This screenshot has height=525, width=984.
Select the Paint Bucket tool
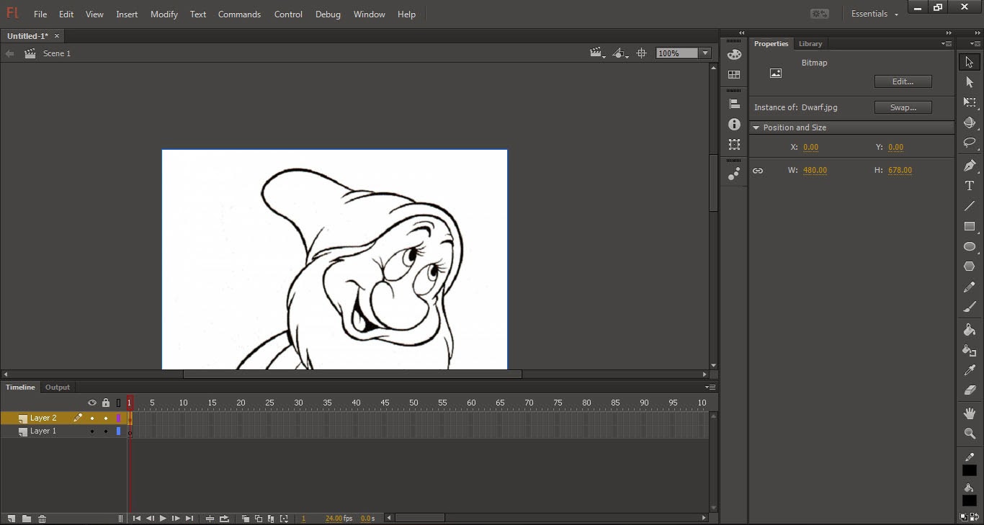click(970, 330)
